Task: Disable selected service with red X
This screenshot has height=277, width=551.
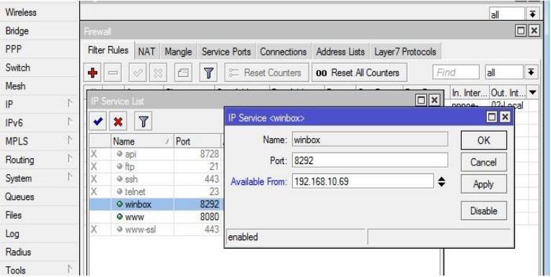Action: tap(118, 122)
